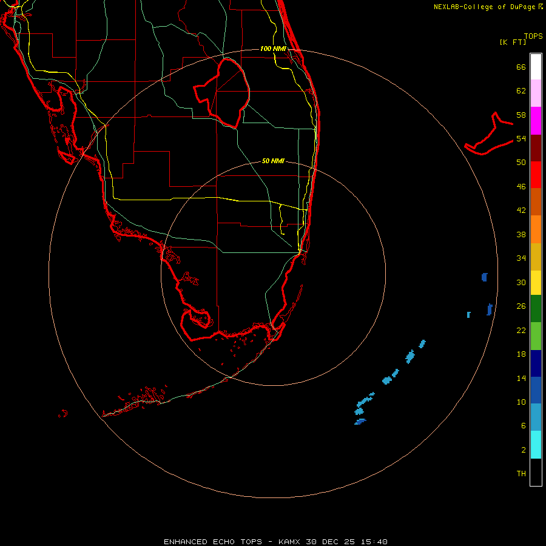
Task: Click the 6 legend value
Action: 524,426
